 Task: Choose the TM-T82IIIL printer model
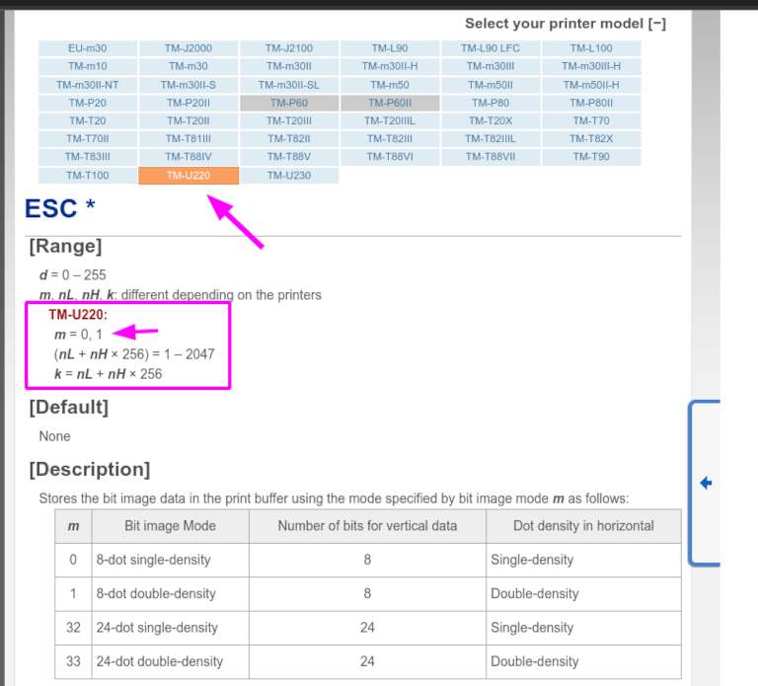491,139
